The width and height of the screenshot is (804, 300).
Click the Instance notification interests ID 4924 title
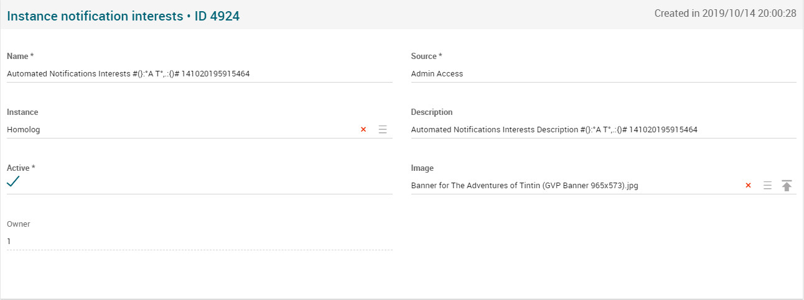pyautogui.click(x=123, y=17)
